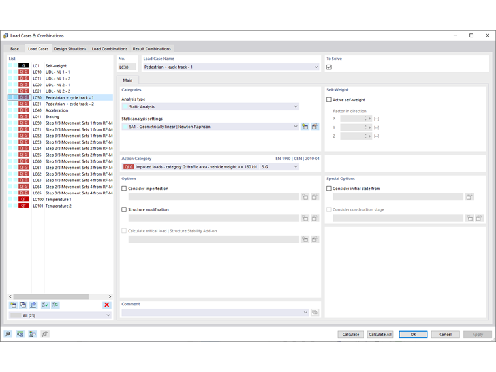Viewport: 496px width, 372px height.
Task: Open comment library icon
Action: [x=315, y=313]
